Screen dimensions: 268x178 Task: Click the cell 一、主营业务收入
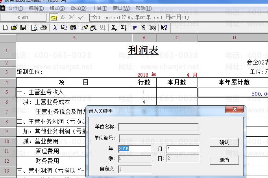[x=74, y=92]
